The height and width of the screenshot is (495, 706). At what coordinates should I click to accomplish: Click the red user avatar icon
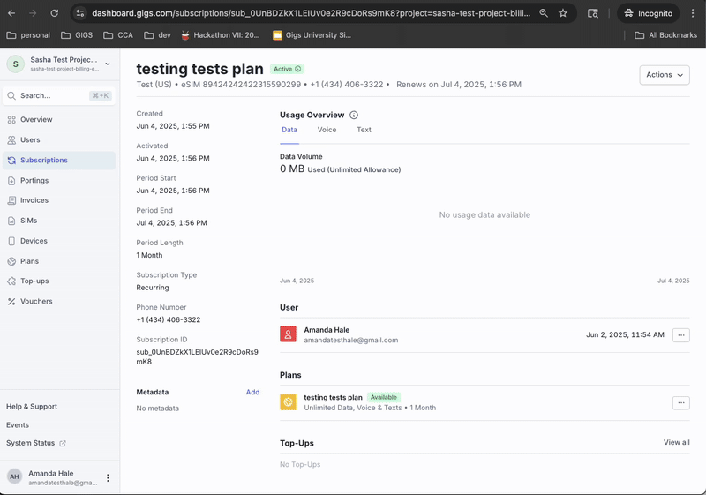coord(288,334)
